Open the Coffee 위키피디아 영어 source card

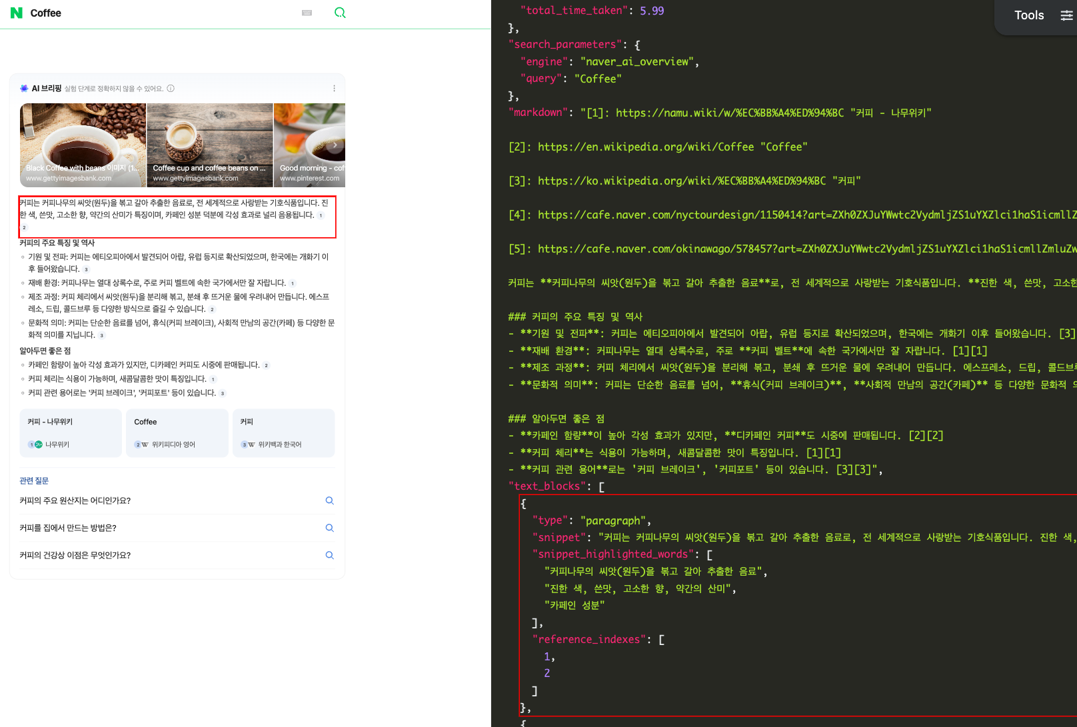point(177,433)
